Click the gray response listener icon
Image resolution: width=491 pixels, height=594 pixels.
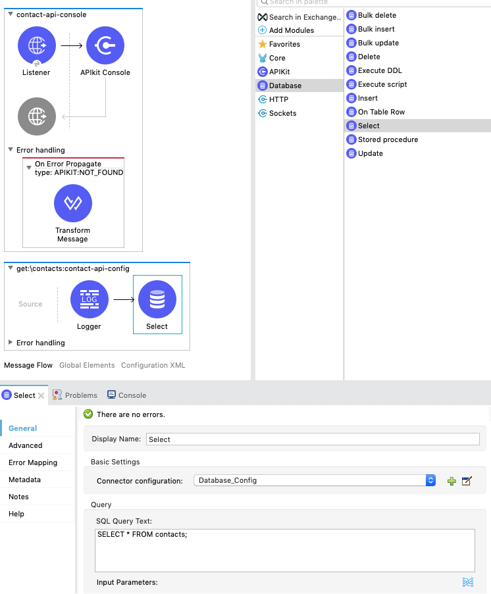coord(37,116)
